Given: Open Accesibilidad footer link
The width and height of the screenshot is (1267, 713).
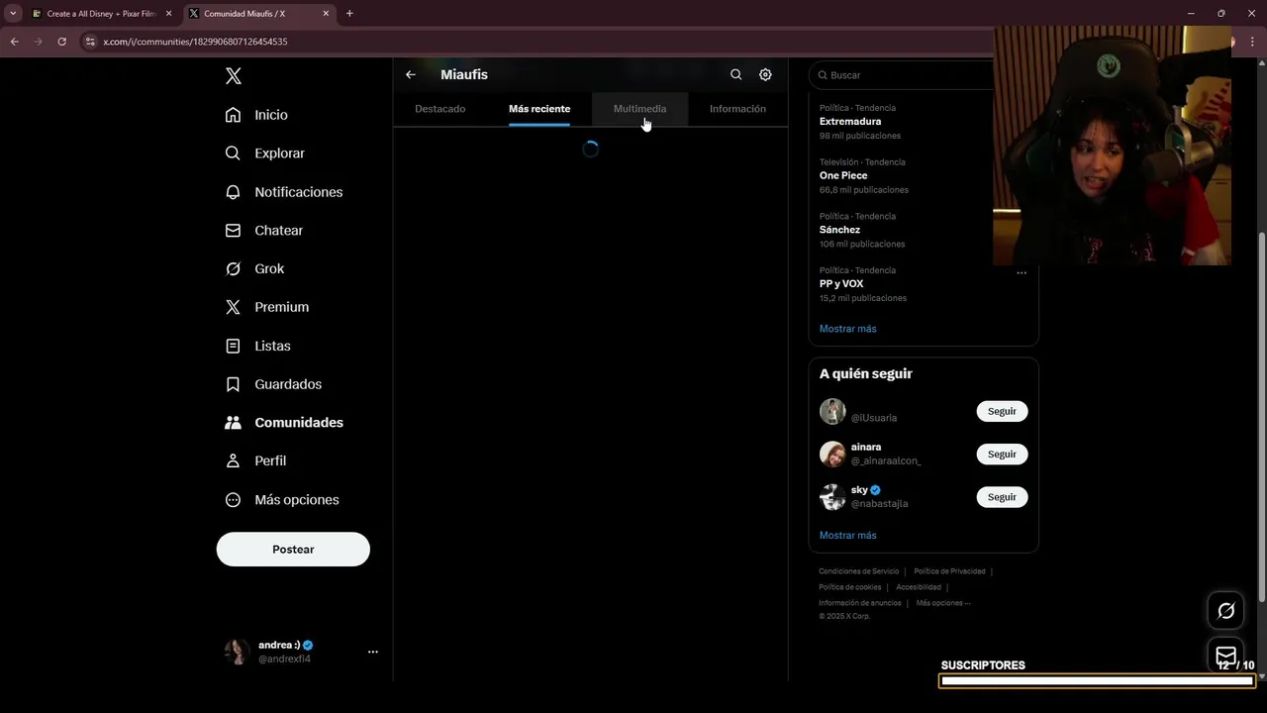Looking at the screenshot, I should point(919,587).
